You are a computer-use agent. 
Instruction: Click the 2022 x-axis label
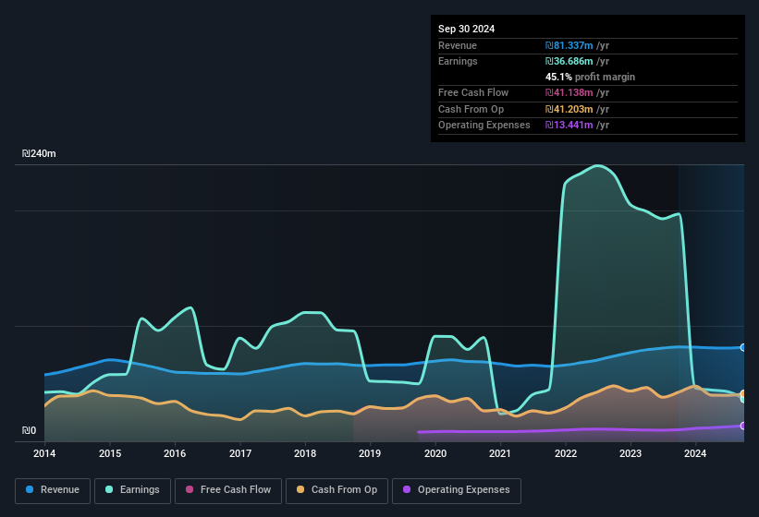(566, 453)
